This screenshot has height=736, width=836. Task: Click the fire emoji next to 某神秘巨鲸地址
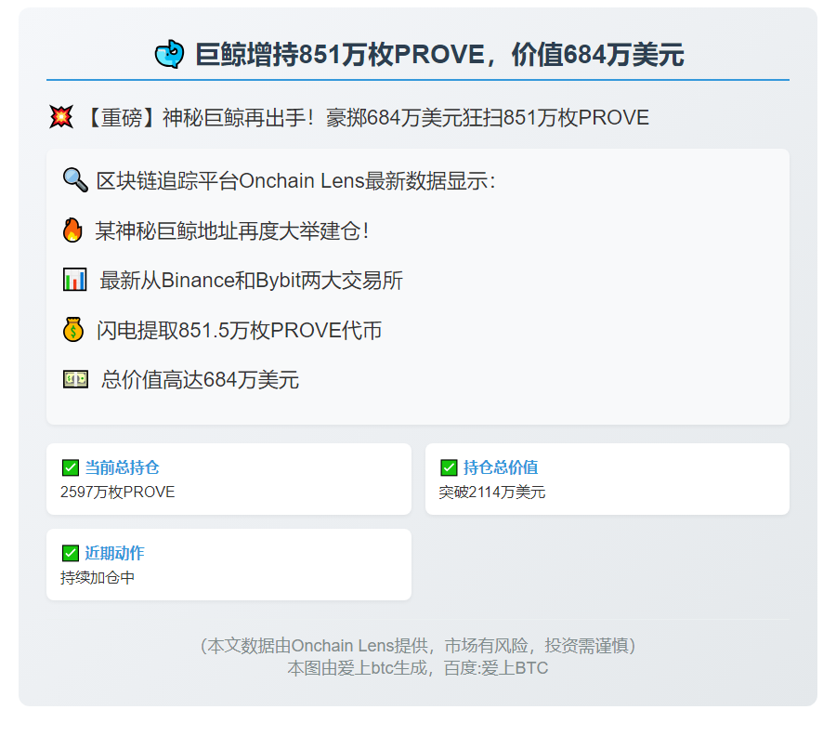point(72,230)
